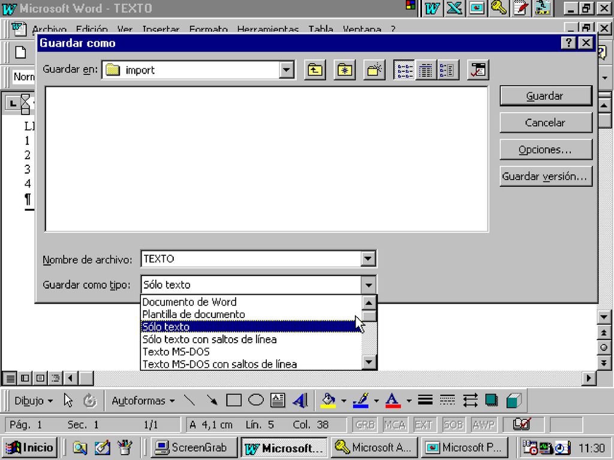The height and width of the screenshot is (460, 614).
Task: Choose the Line drawing tool
Action: tap(189, 401)
